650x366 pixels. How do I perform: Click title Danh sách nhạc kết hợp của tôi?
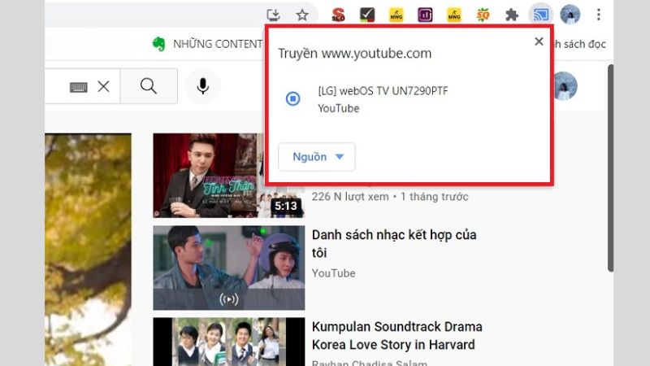tap(394, 243)
